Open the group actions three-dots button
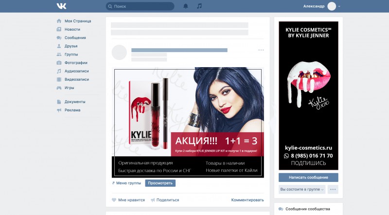This screenshot has width=389, height=215. pyautogui.click(x=333, y=189)
